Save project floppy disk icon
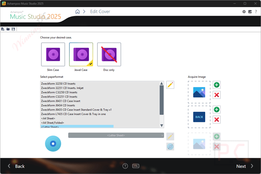Screen dimensions: 261x174 (x=13, y=29)
